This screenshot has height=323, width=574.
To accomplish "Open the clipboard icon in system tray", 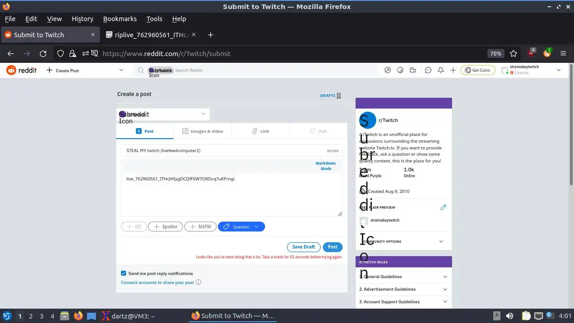I will pos(526,316).
